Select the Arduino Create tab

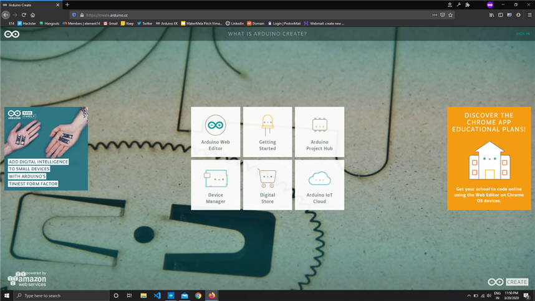point(31,5)
